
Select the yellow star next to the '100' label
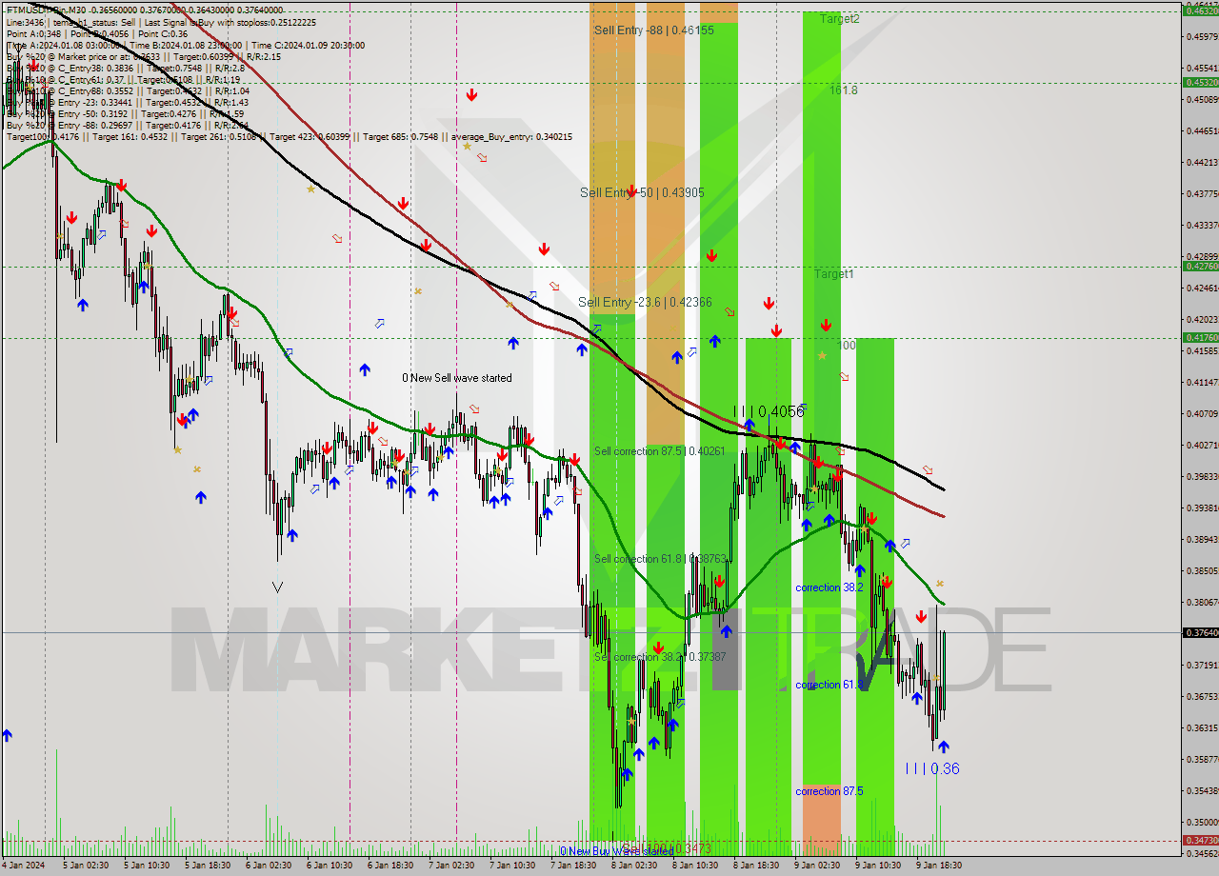click(822, 356)
